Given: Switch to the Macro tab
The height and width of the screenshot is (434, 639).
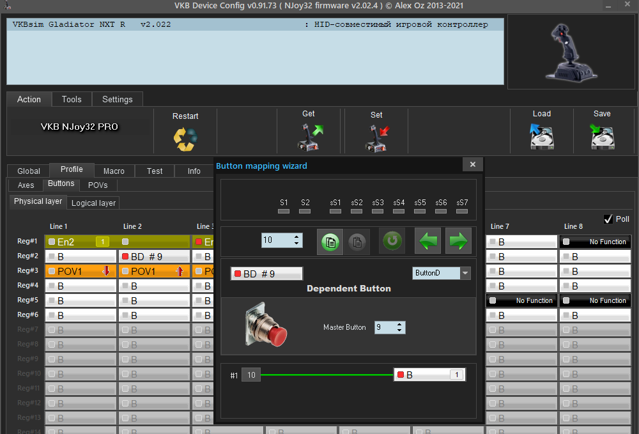Looking at the screenshot, I should tap(114, 171).
